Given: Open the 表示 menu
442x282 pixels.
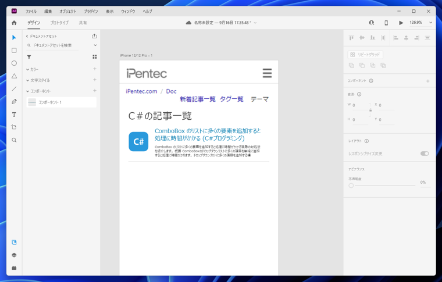Looking at the screenshot, I should [110, 11].
